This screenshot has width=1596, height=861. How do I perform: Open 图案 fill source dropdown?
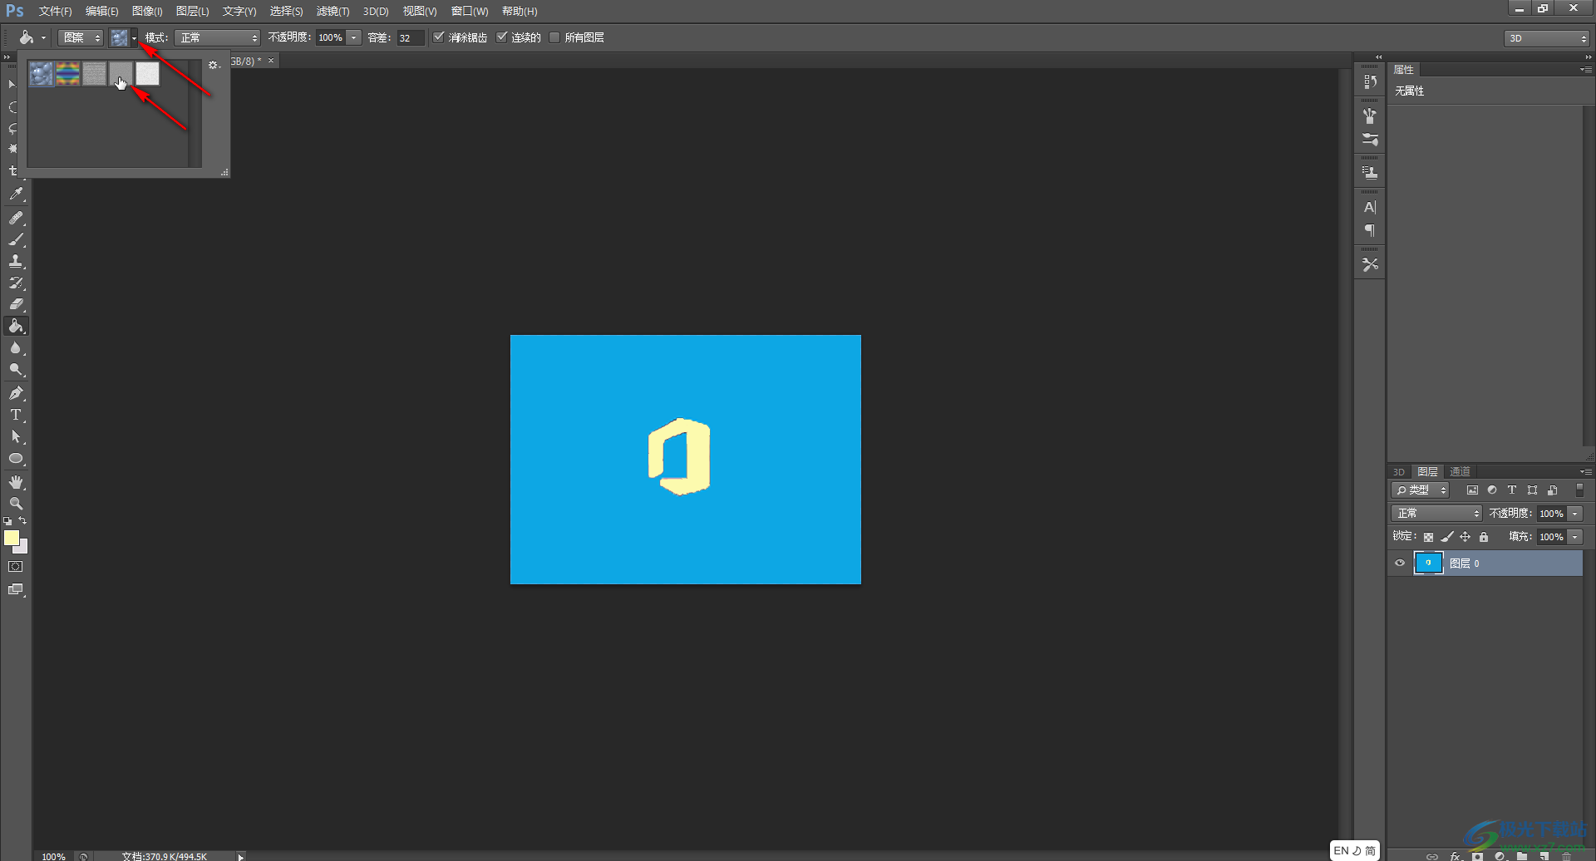click(x=81, y=37)
